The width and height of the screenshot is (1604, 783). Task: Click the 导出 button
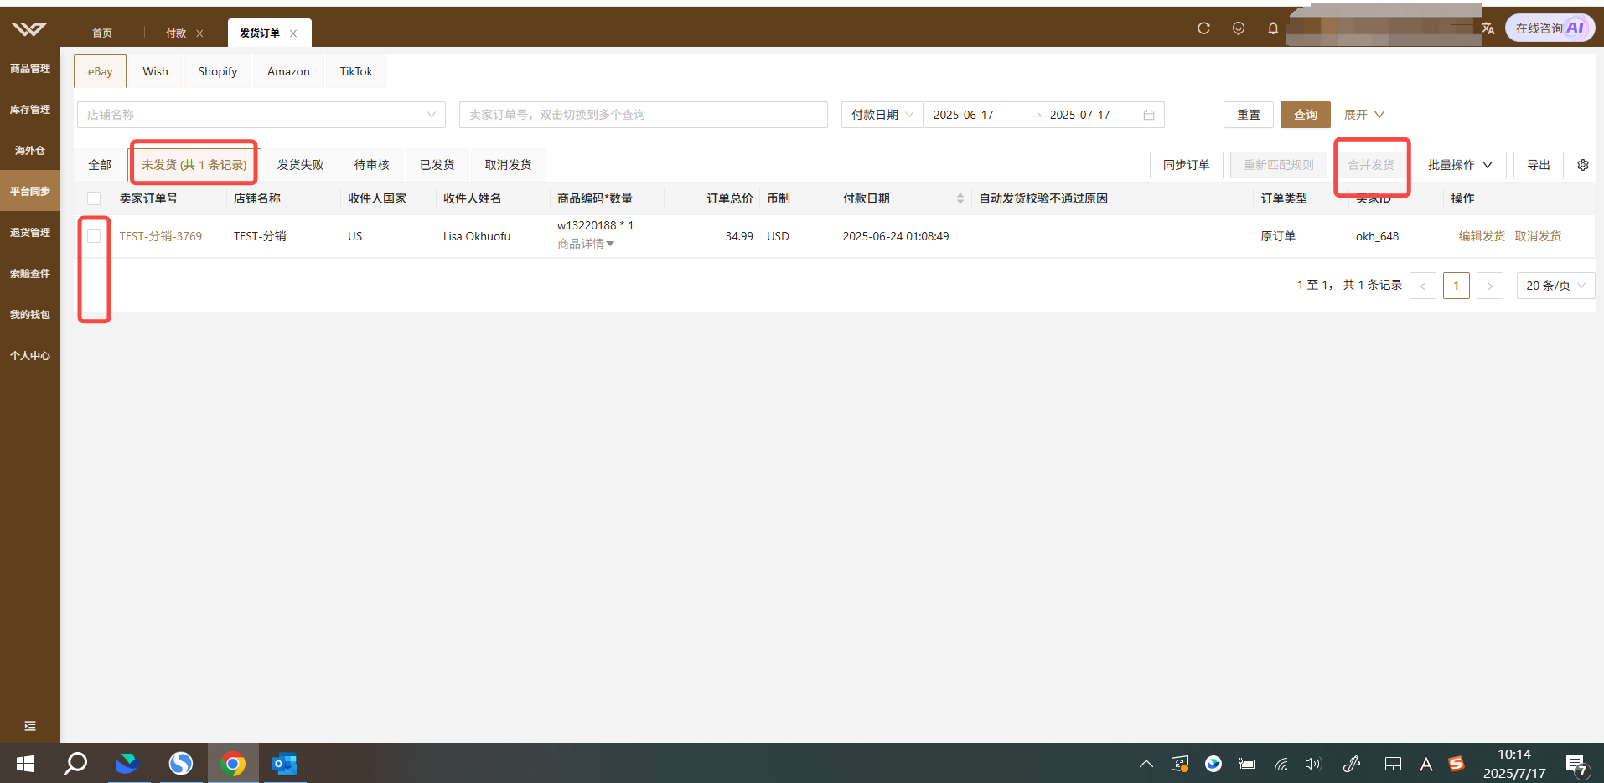click(x=1539, y=165)
